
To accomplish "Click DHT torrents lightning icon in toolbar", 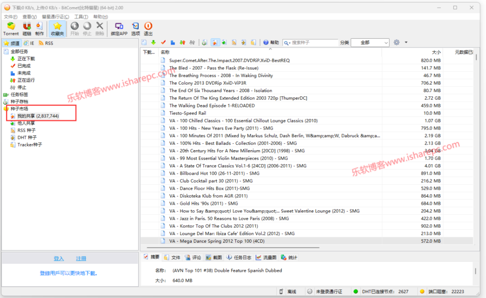I will pos(243,42).
